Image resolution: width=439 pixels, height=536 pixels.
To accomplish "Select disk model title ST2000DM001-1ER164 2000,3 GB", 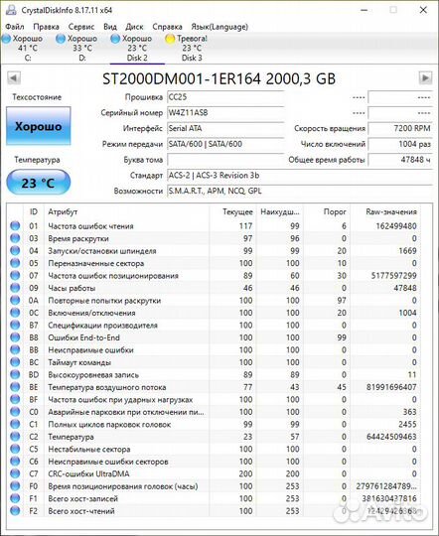I will 219,79.
